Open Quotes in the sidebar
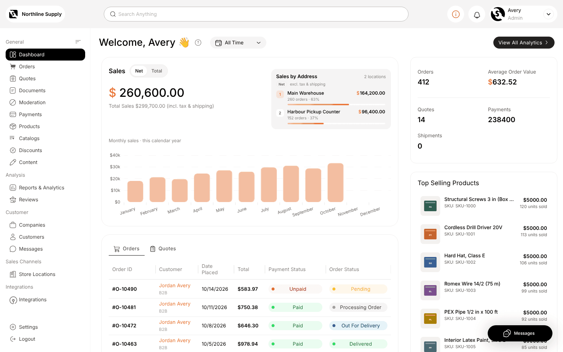The image size is (563, 352). tap(45, 78)
